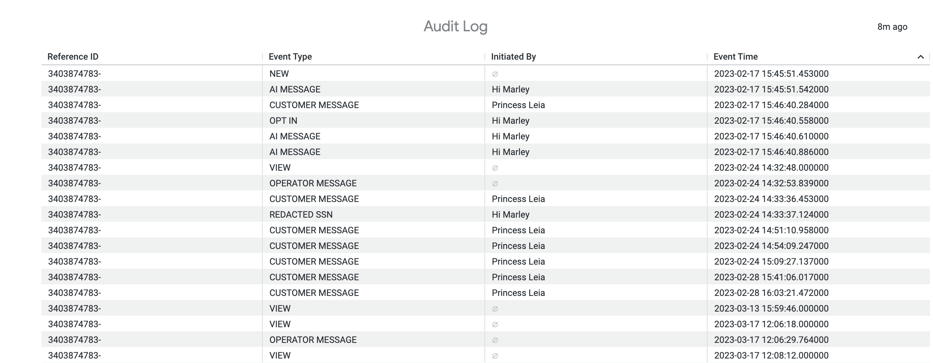Click the first OPERATOR MESSAGE cell
This screenshot has width=933, height=363.
[313, 183]
